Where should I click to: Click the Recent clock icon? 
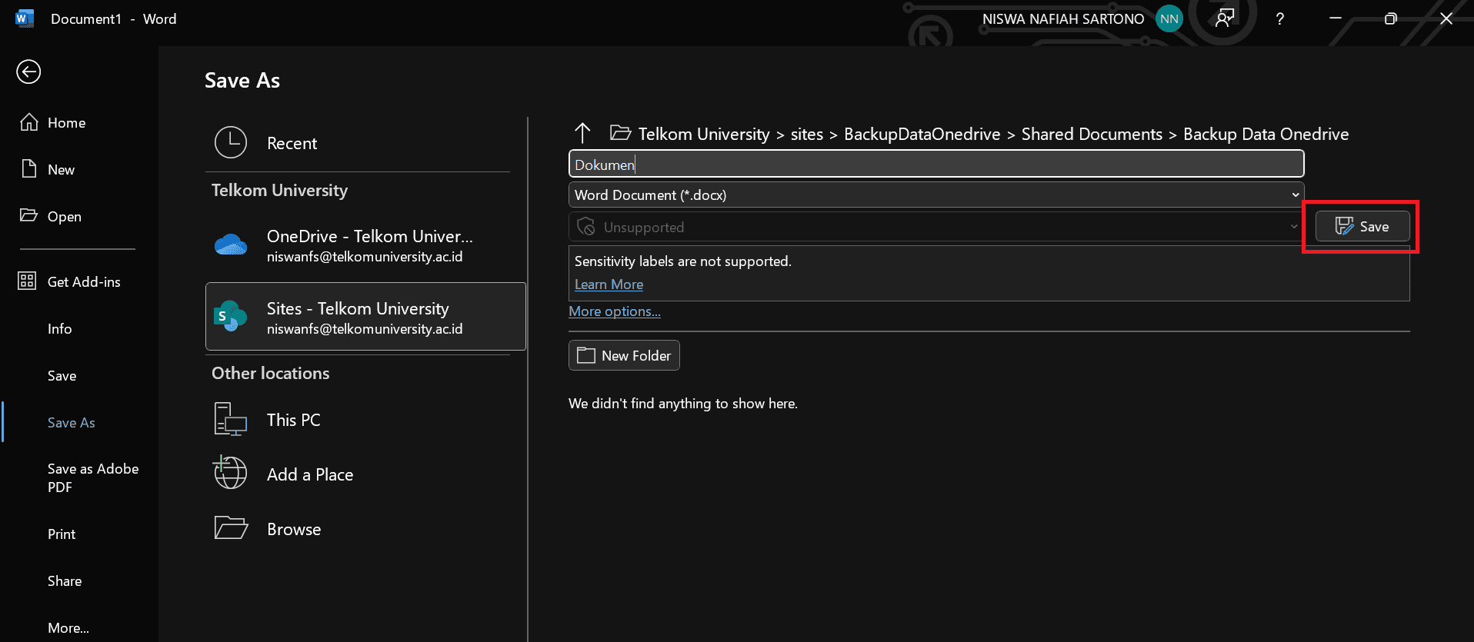click(x=231, y=142)
